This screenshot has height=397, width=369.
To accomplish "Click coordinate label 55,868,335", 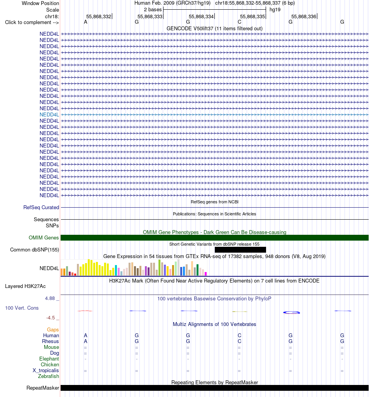I will point(252,17).
